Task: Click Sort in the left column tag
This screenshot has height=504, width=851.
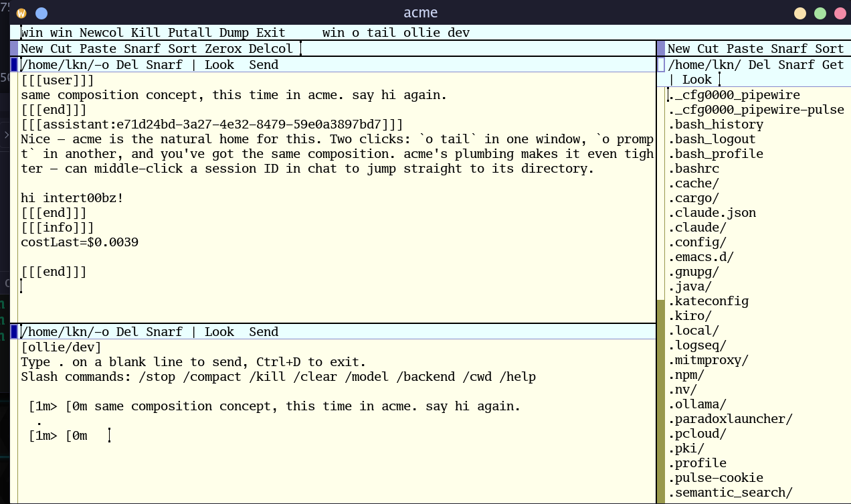Action: (183, 49)
